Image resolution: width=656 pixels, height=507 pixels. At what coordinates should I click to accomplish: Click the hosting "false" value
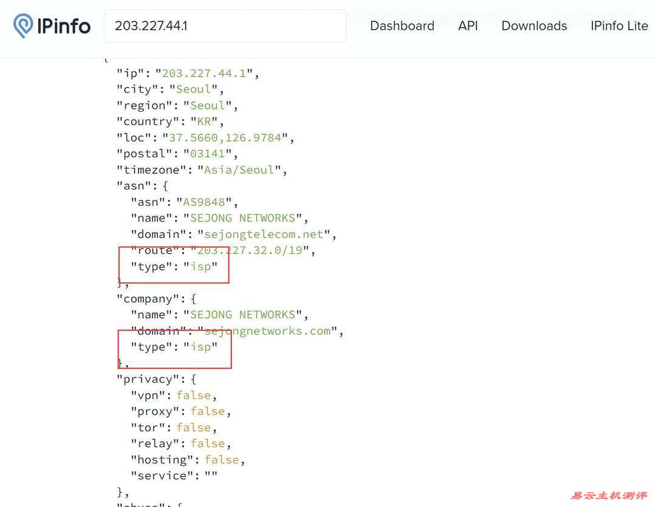coord(221,460)
